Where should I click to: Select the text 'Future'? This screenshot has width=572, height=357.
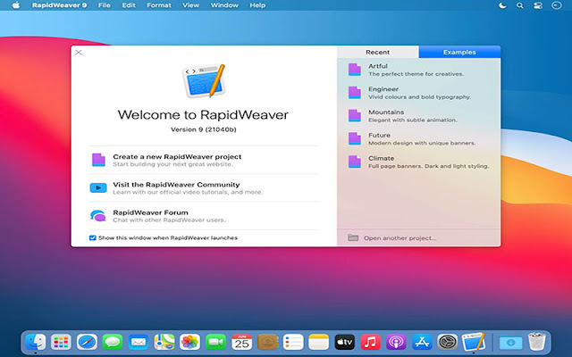point(379,135)
